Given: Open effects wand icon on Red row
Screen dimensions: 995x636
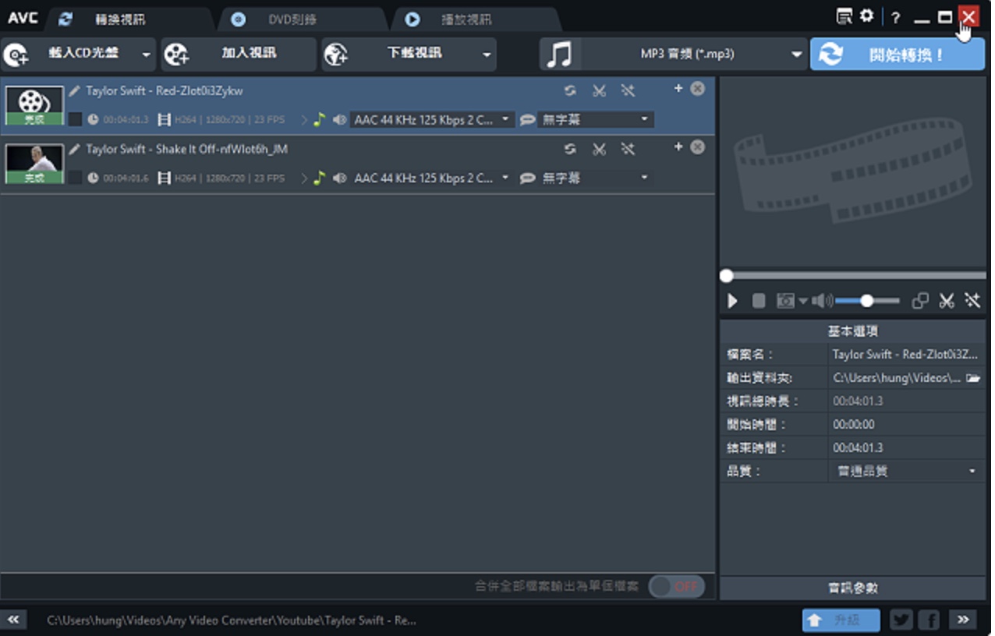Looking at the screenshot, I should (x=628, y=90).
